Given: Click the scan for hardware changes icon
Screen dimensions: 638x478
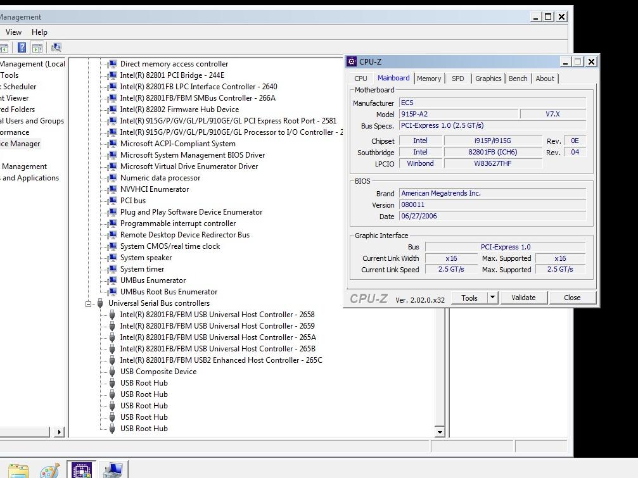Looking at the screenshot, I should tap(56, 47).
